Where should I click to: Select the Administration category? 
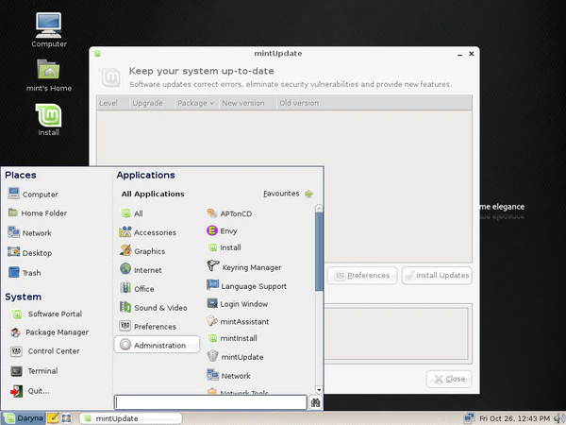(x=158, y=346)
